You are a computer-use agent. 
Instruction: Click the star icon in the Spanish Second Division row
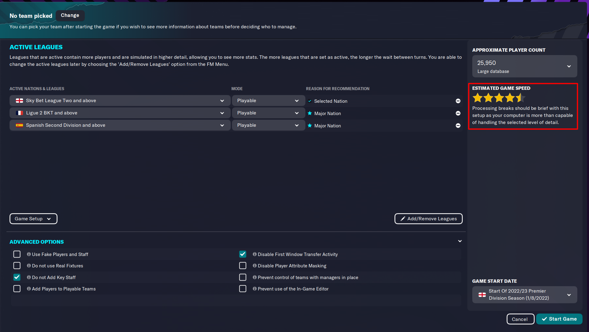coord(310,126)
